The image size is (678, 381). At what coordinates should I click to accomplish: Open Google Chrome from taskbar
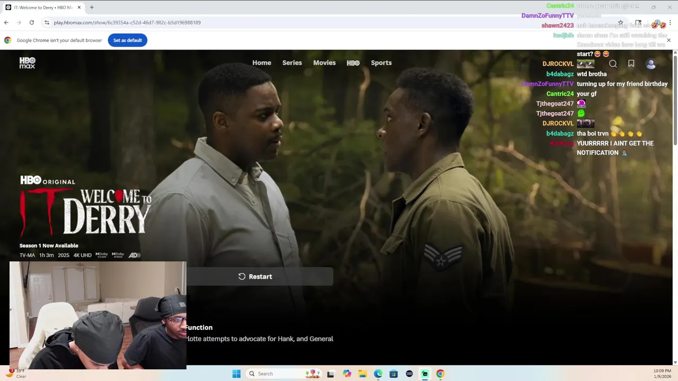click(440, 374)
